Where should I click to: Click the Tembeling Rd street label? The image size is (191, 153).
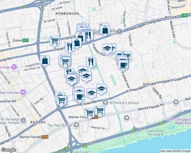click(x=36, y=110)
